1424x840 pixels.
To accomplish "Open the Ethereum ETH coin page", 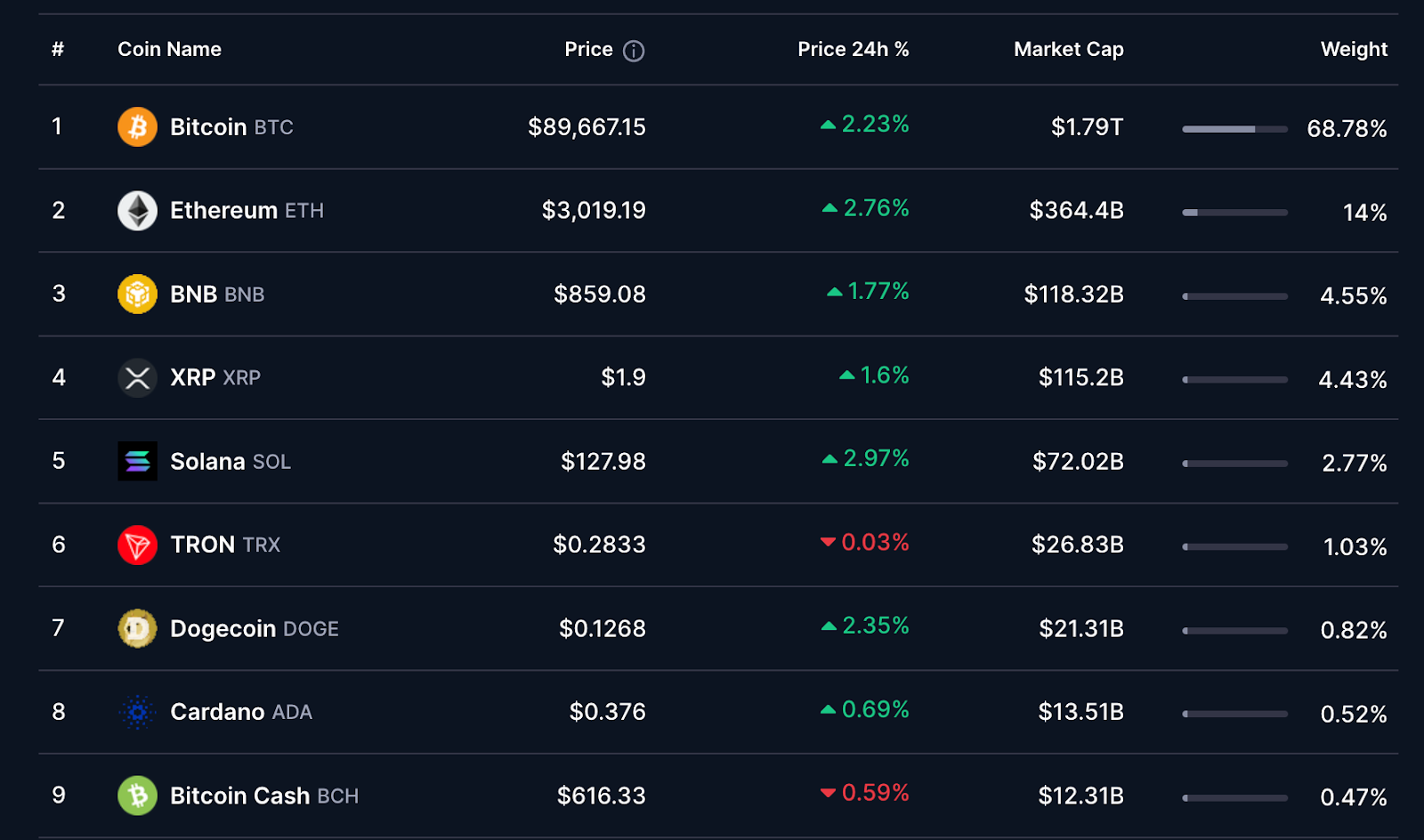I will click(x=247, y=211).
